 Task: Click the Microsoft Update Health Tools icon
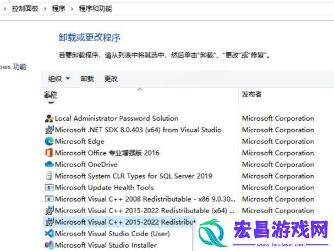49,187
